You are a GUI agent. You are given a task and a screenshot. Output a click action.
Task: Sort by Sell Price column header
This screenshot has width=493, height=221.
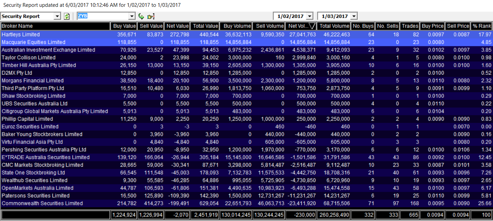click(458, 26)
